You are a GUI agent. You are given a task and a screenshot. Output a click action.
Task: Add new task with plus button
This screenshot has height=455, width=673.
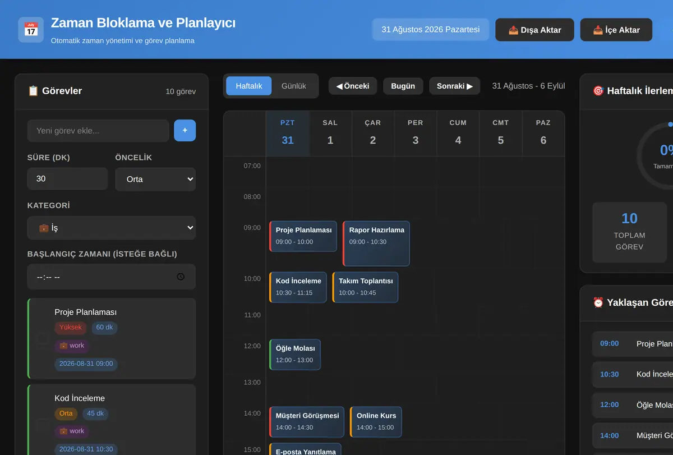[185, 131]
